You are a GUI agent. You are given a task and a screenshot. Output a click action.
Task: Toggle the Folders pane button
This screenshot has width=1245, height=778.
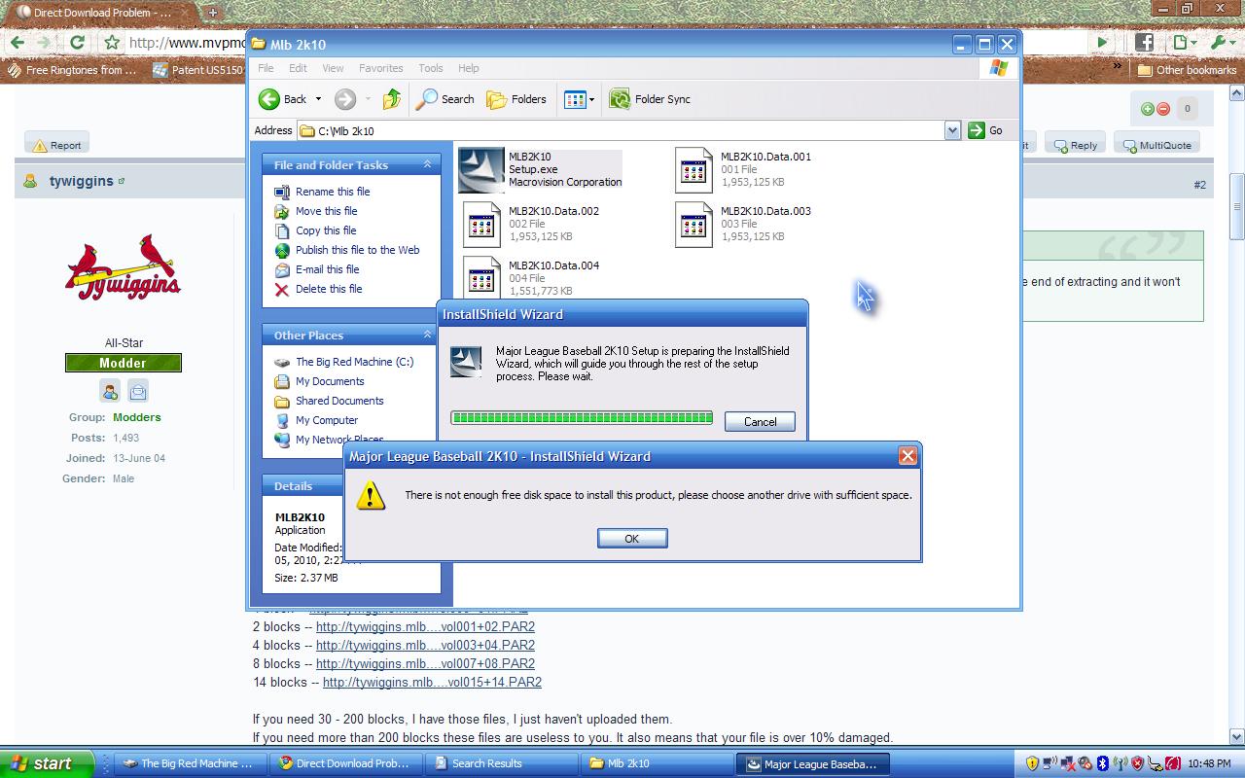[516, 99]
